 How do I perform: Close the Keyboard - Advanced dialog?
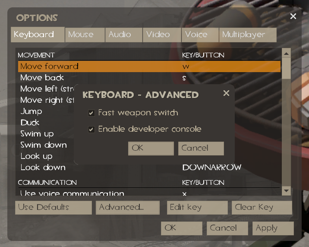click(x=226, y=93)
